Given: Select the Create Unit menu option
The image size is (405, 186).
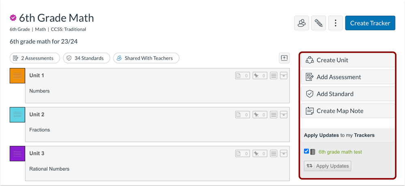Looking at the screenshot, I should [348, 60].
